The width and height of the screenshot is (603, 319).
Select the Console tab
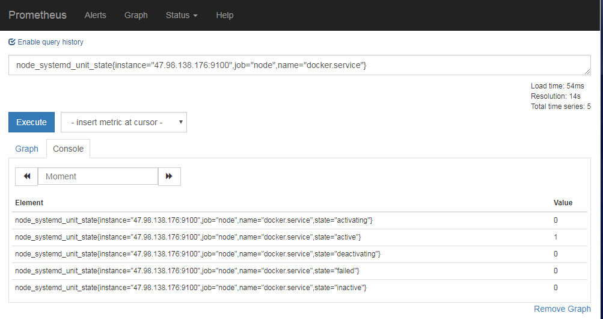point(69,149)
